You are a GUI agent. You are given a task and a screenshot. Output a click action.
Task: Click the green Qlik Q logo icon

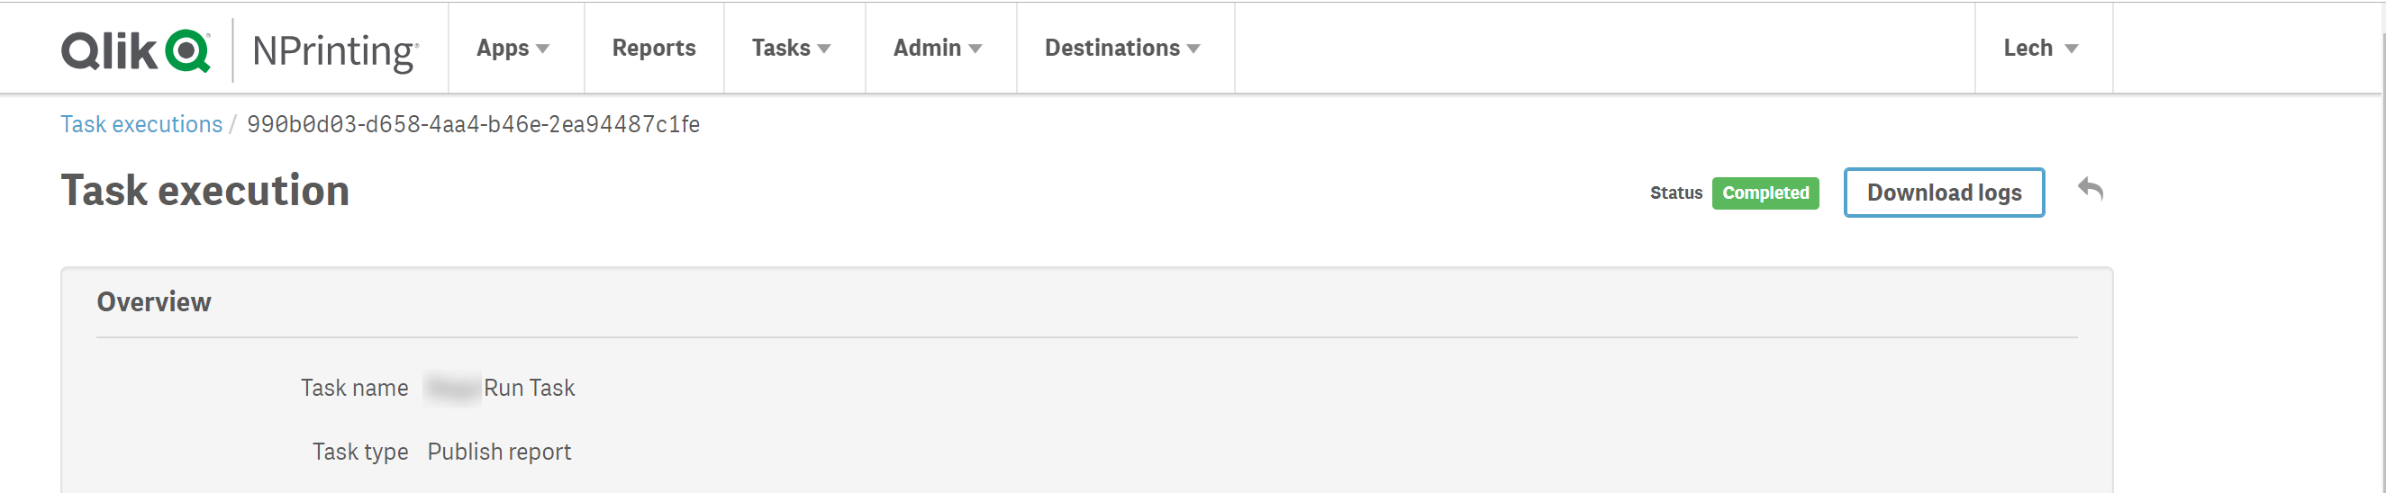coord(187,50)
